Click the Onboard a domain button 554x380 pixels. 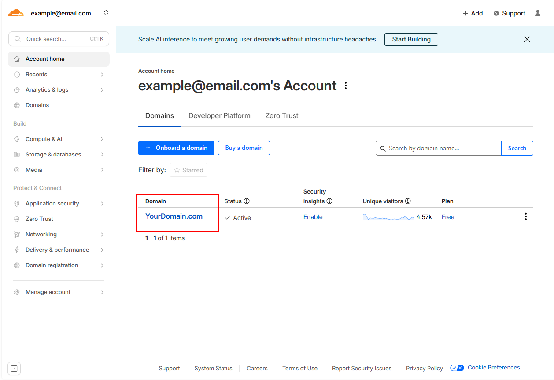pos(176,148)
